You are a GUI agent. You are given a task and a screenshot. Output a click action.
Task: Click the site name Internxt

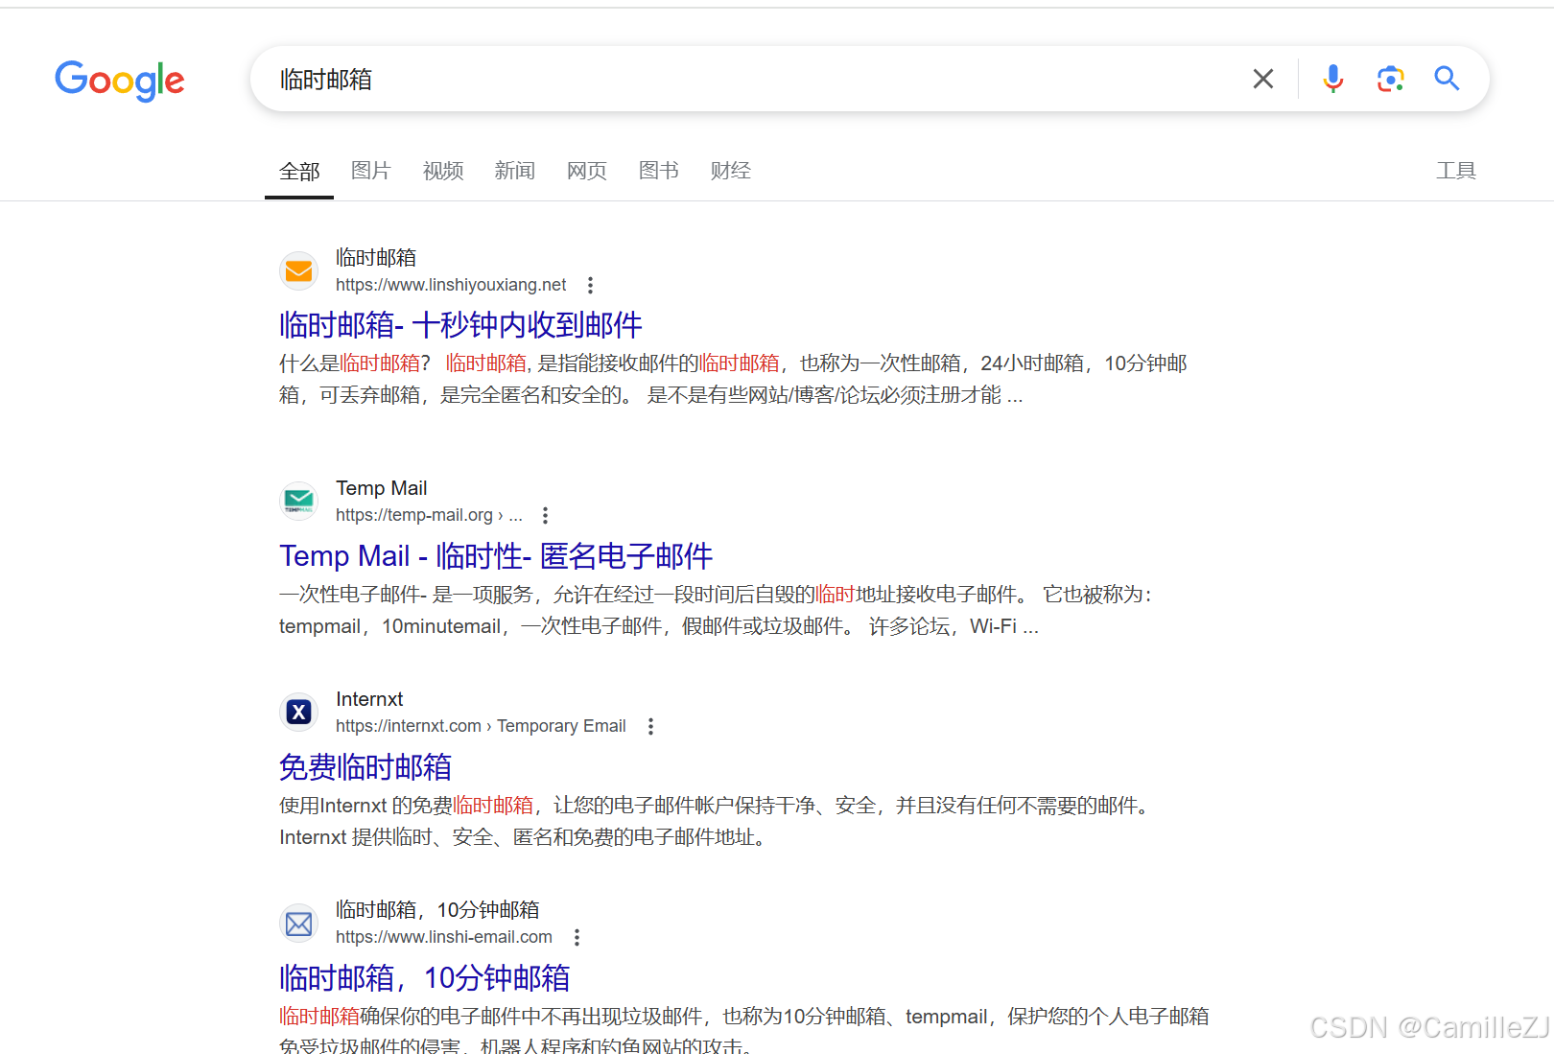(369, 699)
